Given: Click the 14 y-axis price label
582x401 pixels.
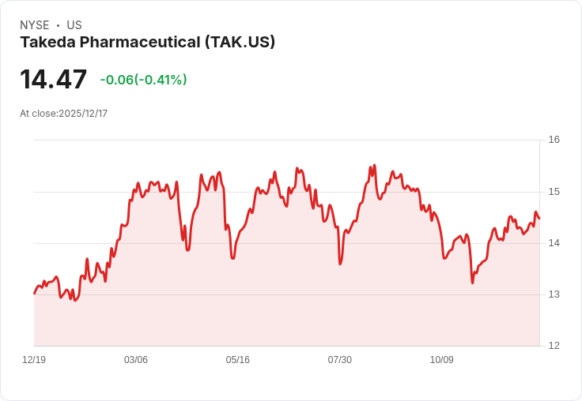Looking at the screenshot, I should tap(554, 243).
